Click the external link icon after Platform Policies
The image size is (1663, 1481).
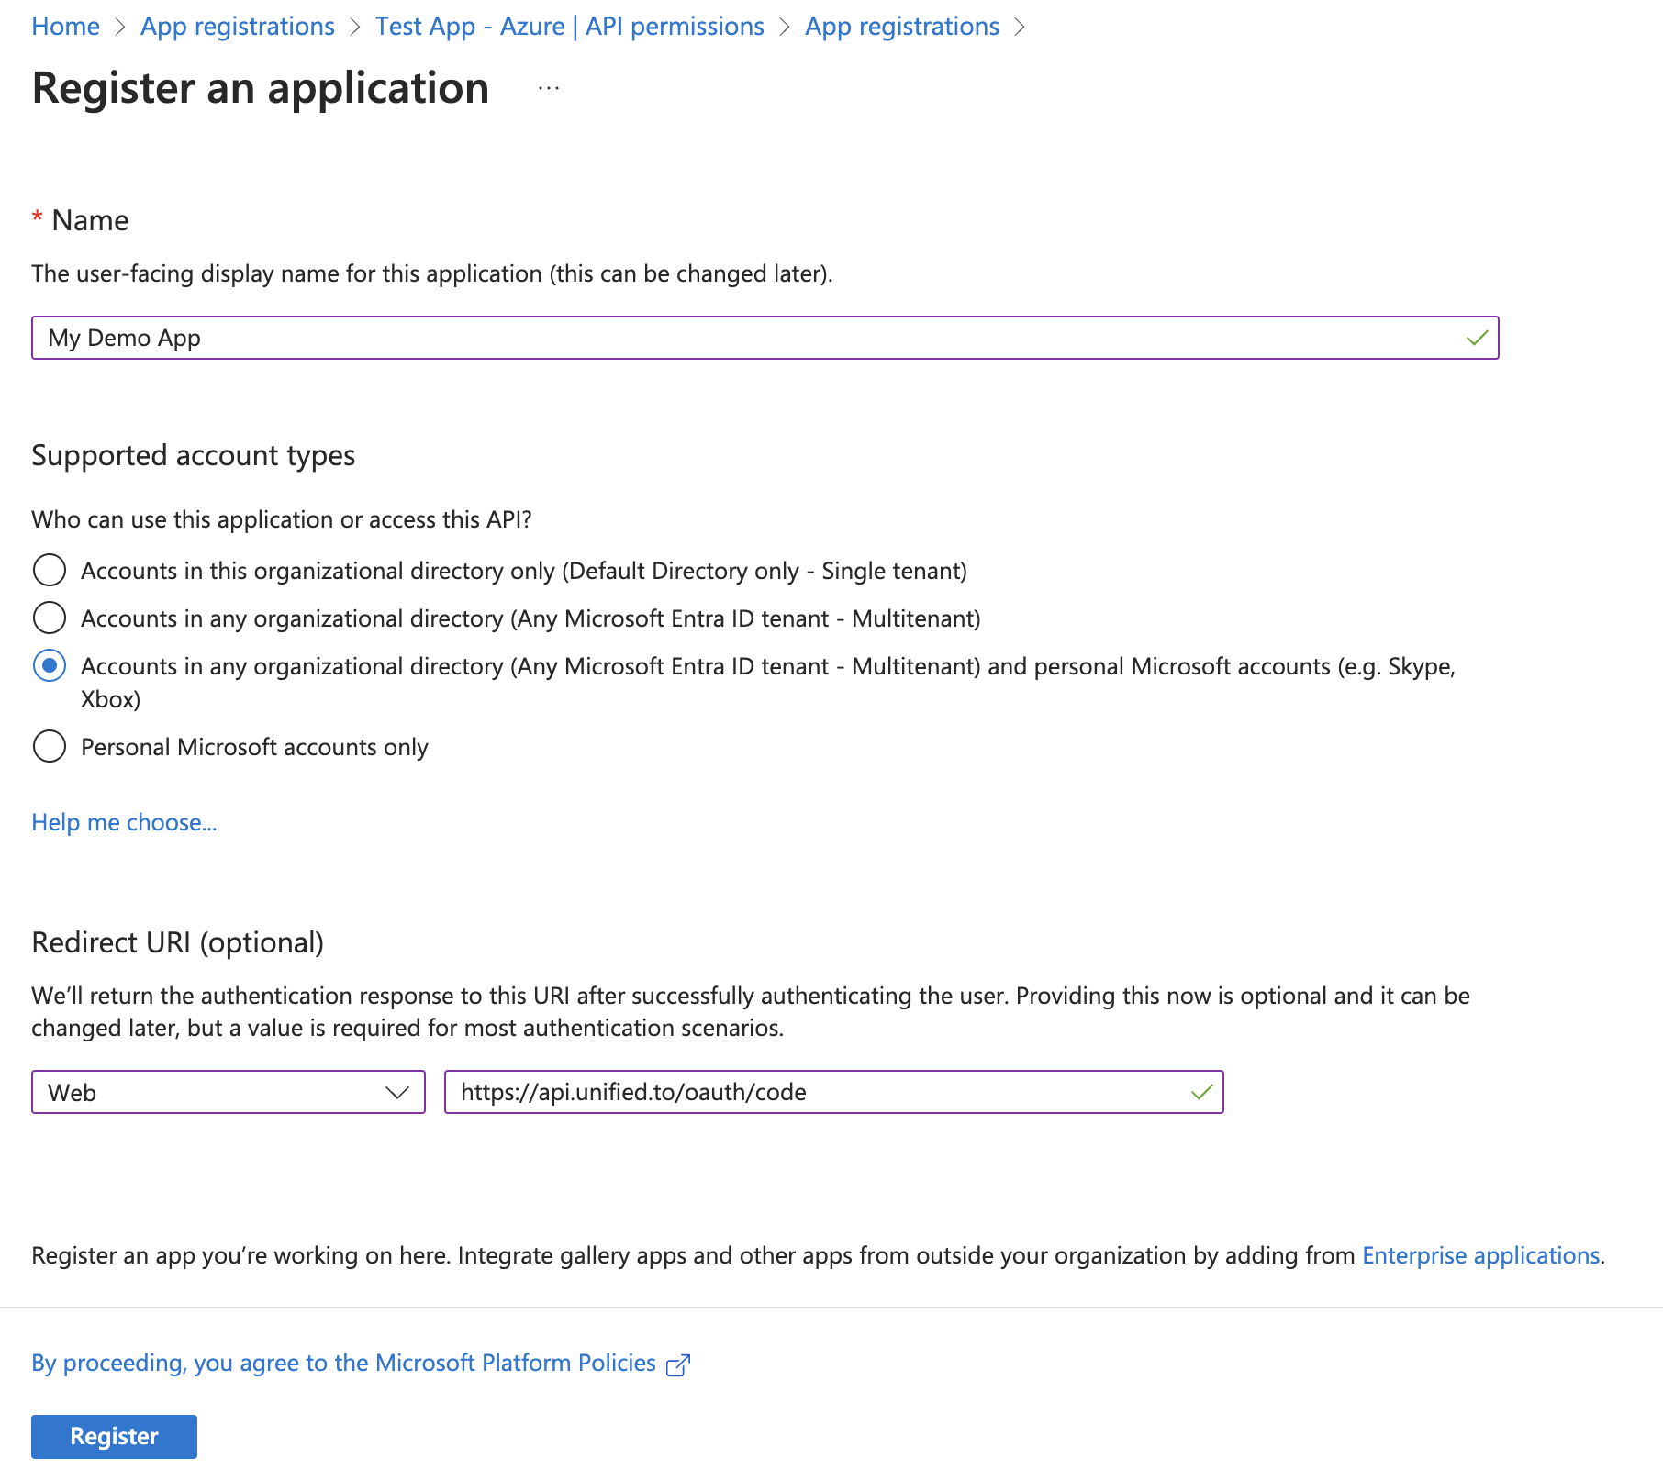pos(677,1364)
